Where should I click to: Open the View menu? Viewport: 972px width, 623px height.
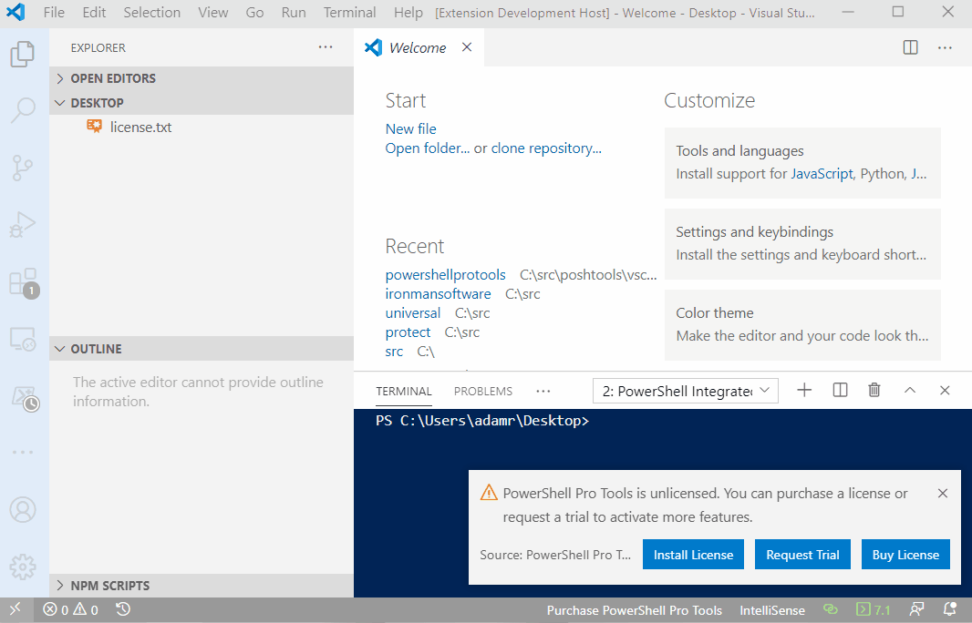(213, 13)
